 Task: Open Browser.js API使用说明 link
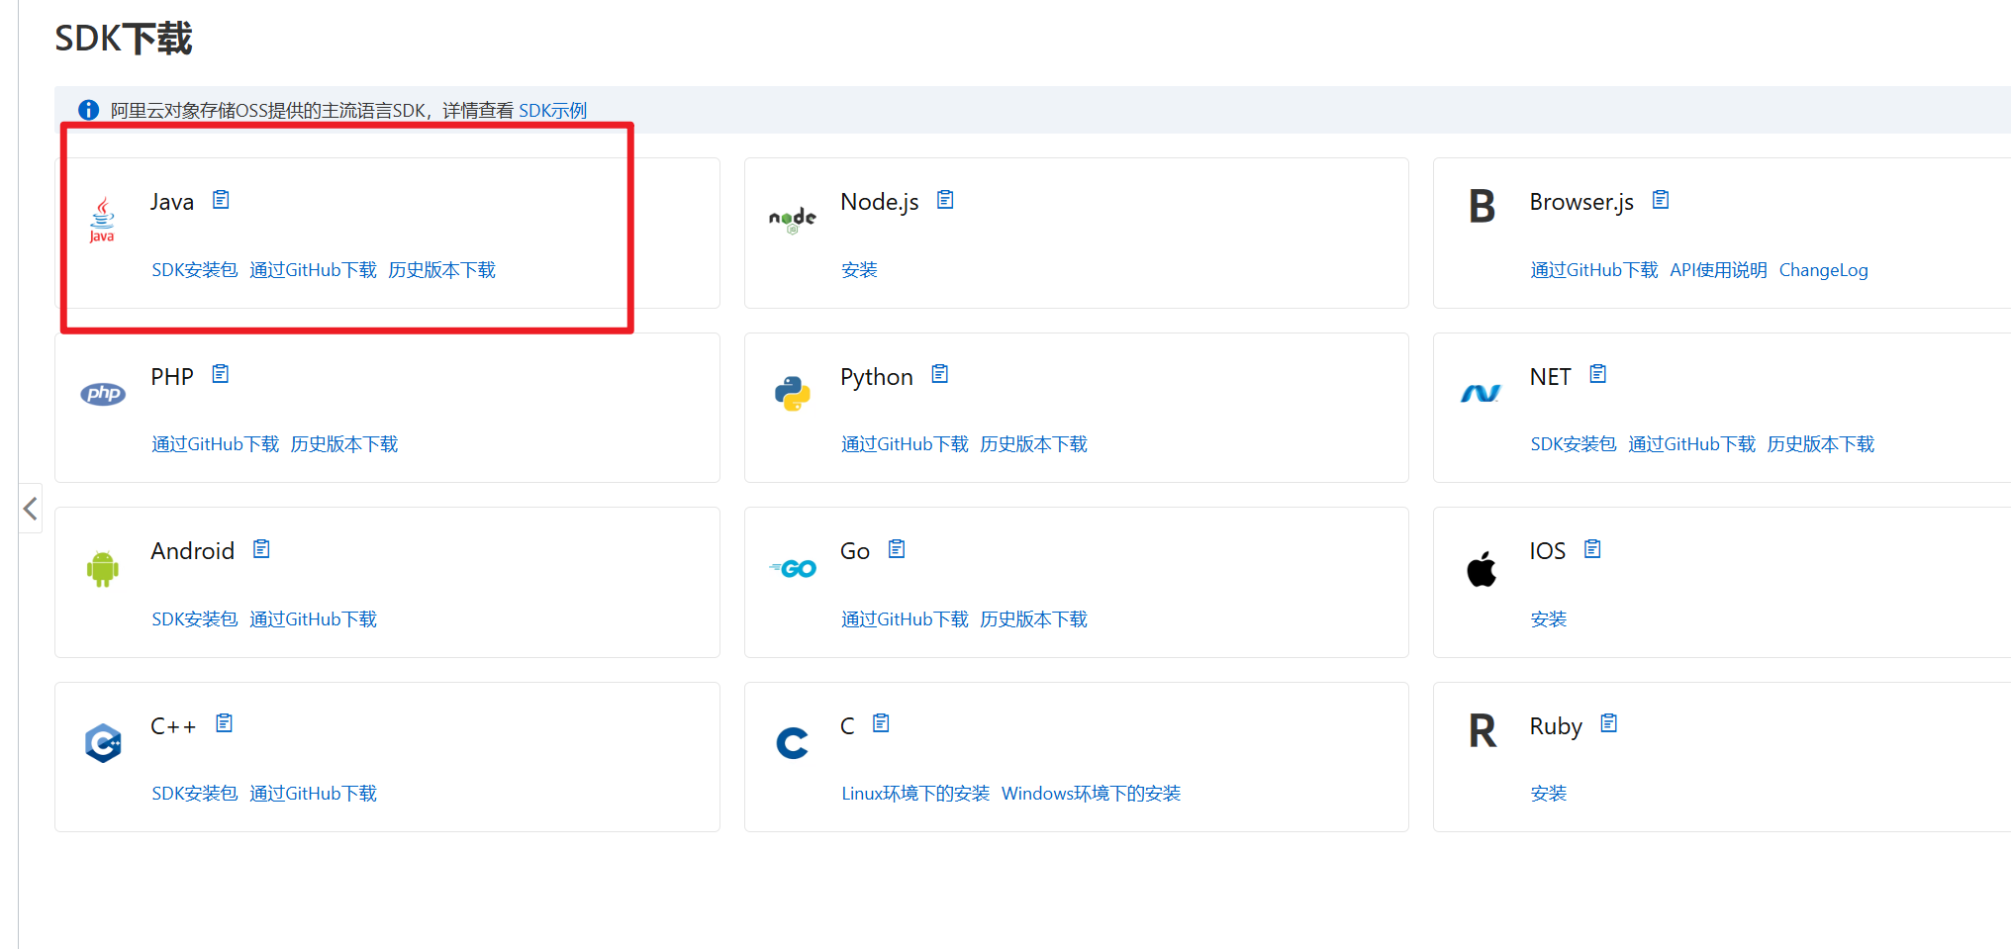click(1719, 270)
